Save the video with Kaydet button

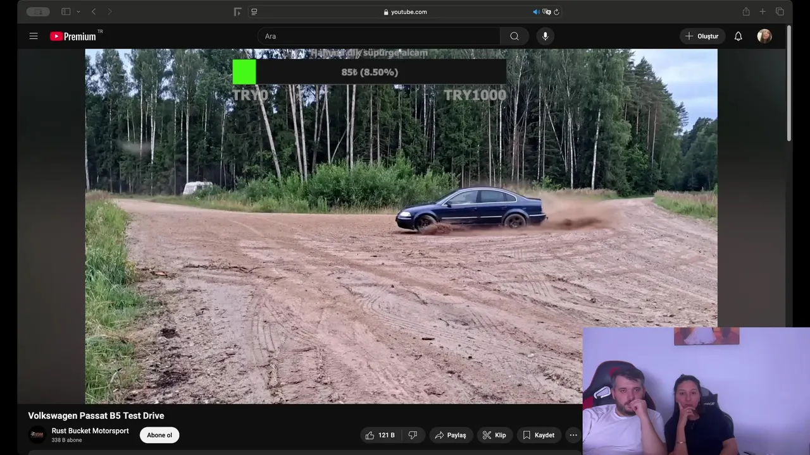coord(539,435)
